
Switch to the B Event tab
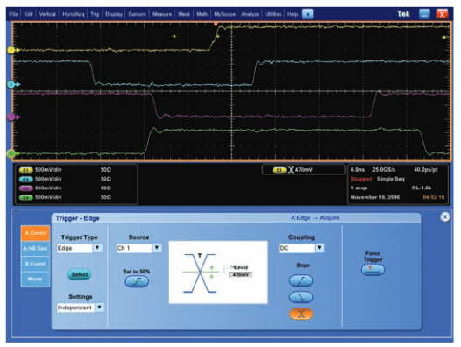35,264
